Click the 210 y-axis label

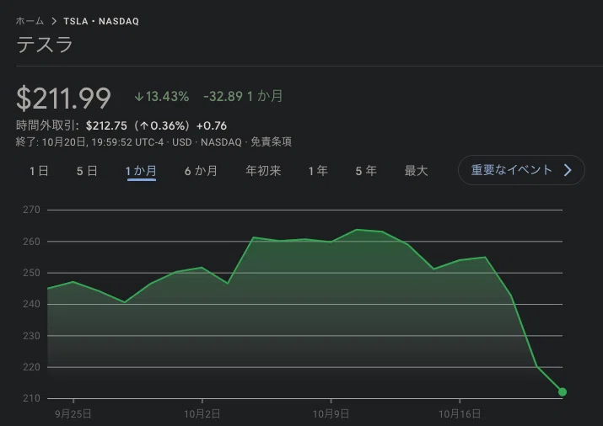click(31, 398)
